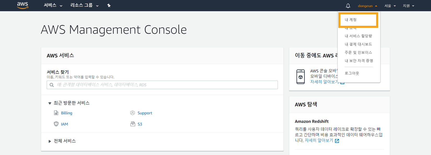Select 내 결제 대시보드 menu entry

[358, 44]
